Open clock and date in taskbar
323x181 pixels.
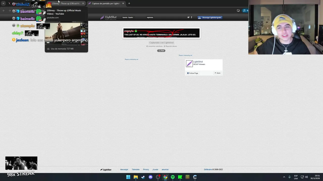coord(315,177)
